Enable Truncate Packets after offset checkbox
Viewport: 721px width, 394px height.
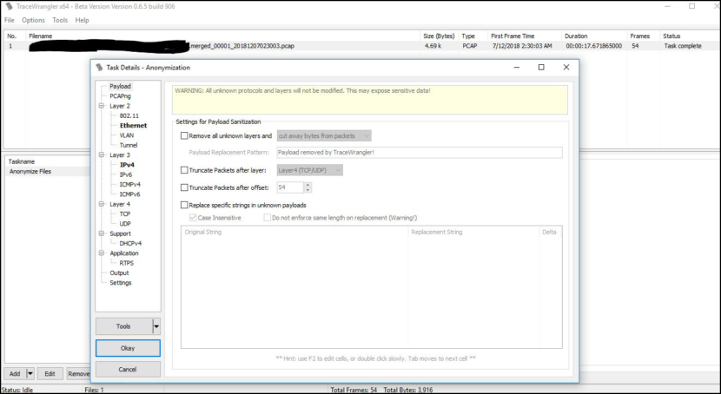point(184,187)
